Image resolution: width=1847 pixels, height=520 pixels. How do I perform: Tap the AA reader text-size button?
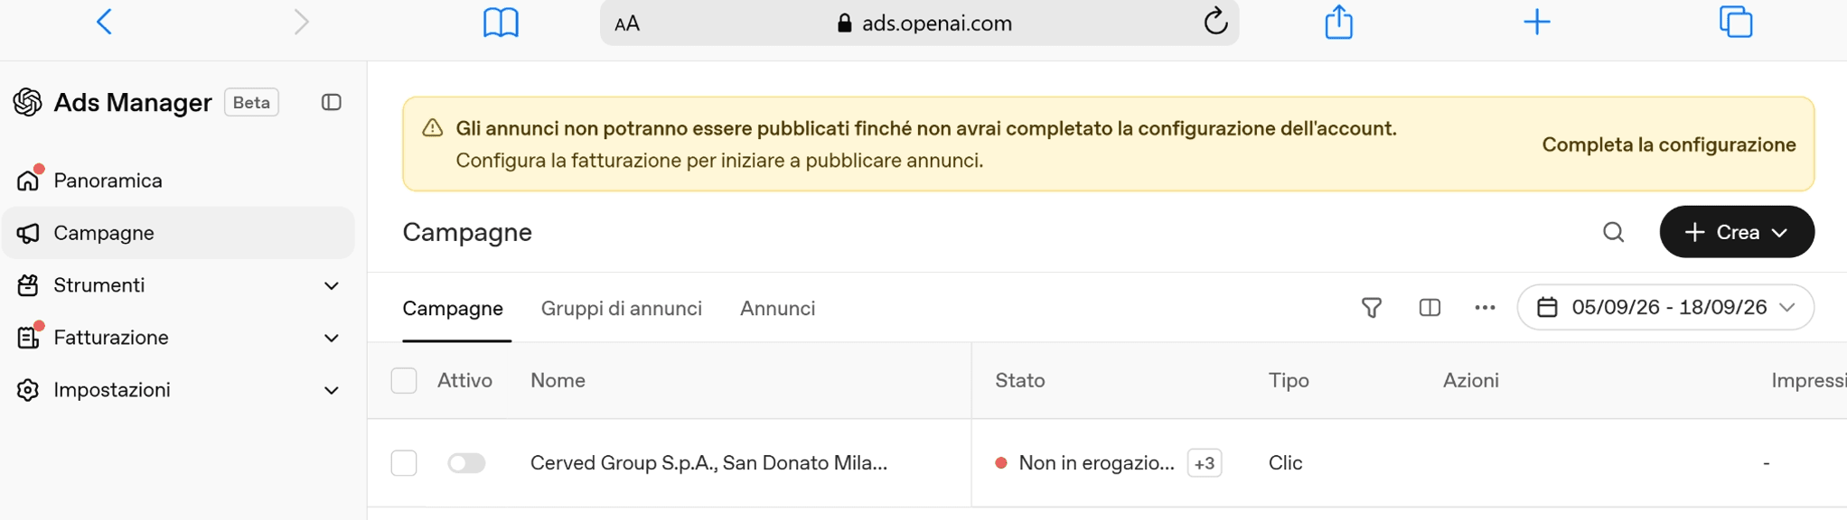pyautogui.click(x=627, y=23)
